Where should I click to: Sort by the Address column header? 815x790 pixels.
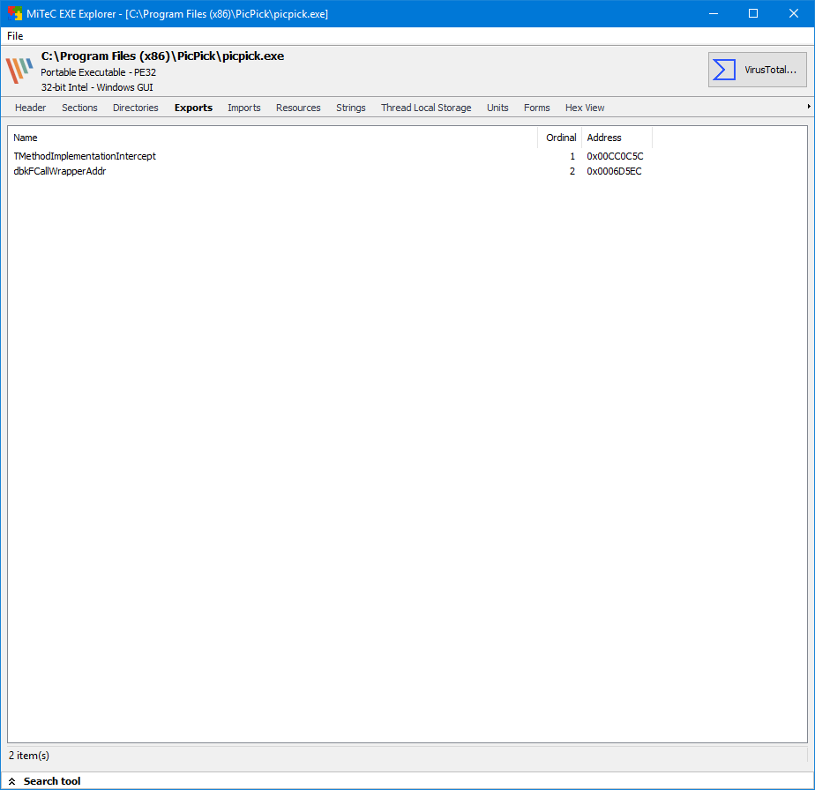(x=617, y=138)
